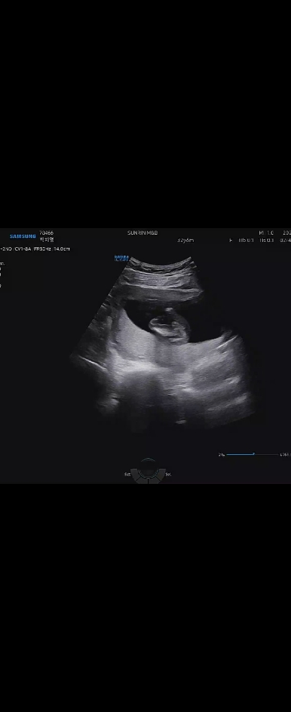291x712 pixels.
Task: Click the bottom trackball segment
Action: pos(147,480)
